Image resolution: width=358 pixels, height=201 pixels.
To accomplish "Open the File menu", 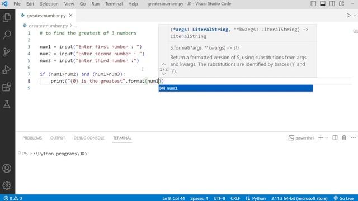I will [17, 4].
